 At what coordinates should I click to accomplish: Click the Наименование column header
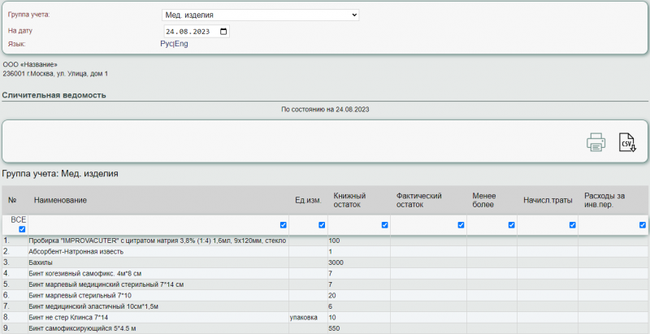(60, 200)
